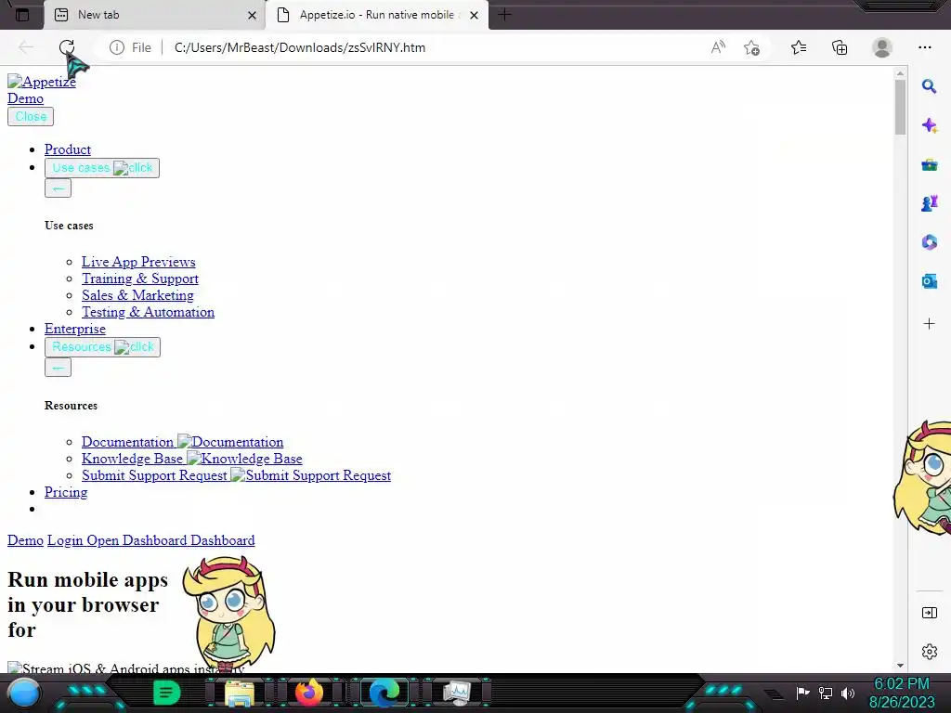Open a new tab with plus button
This screenshot has width=951, height=713.
point(504,15)
